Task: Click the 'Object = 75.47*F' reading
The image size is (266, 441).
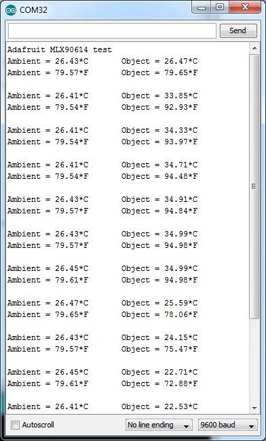Action: [159, 350]
